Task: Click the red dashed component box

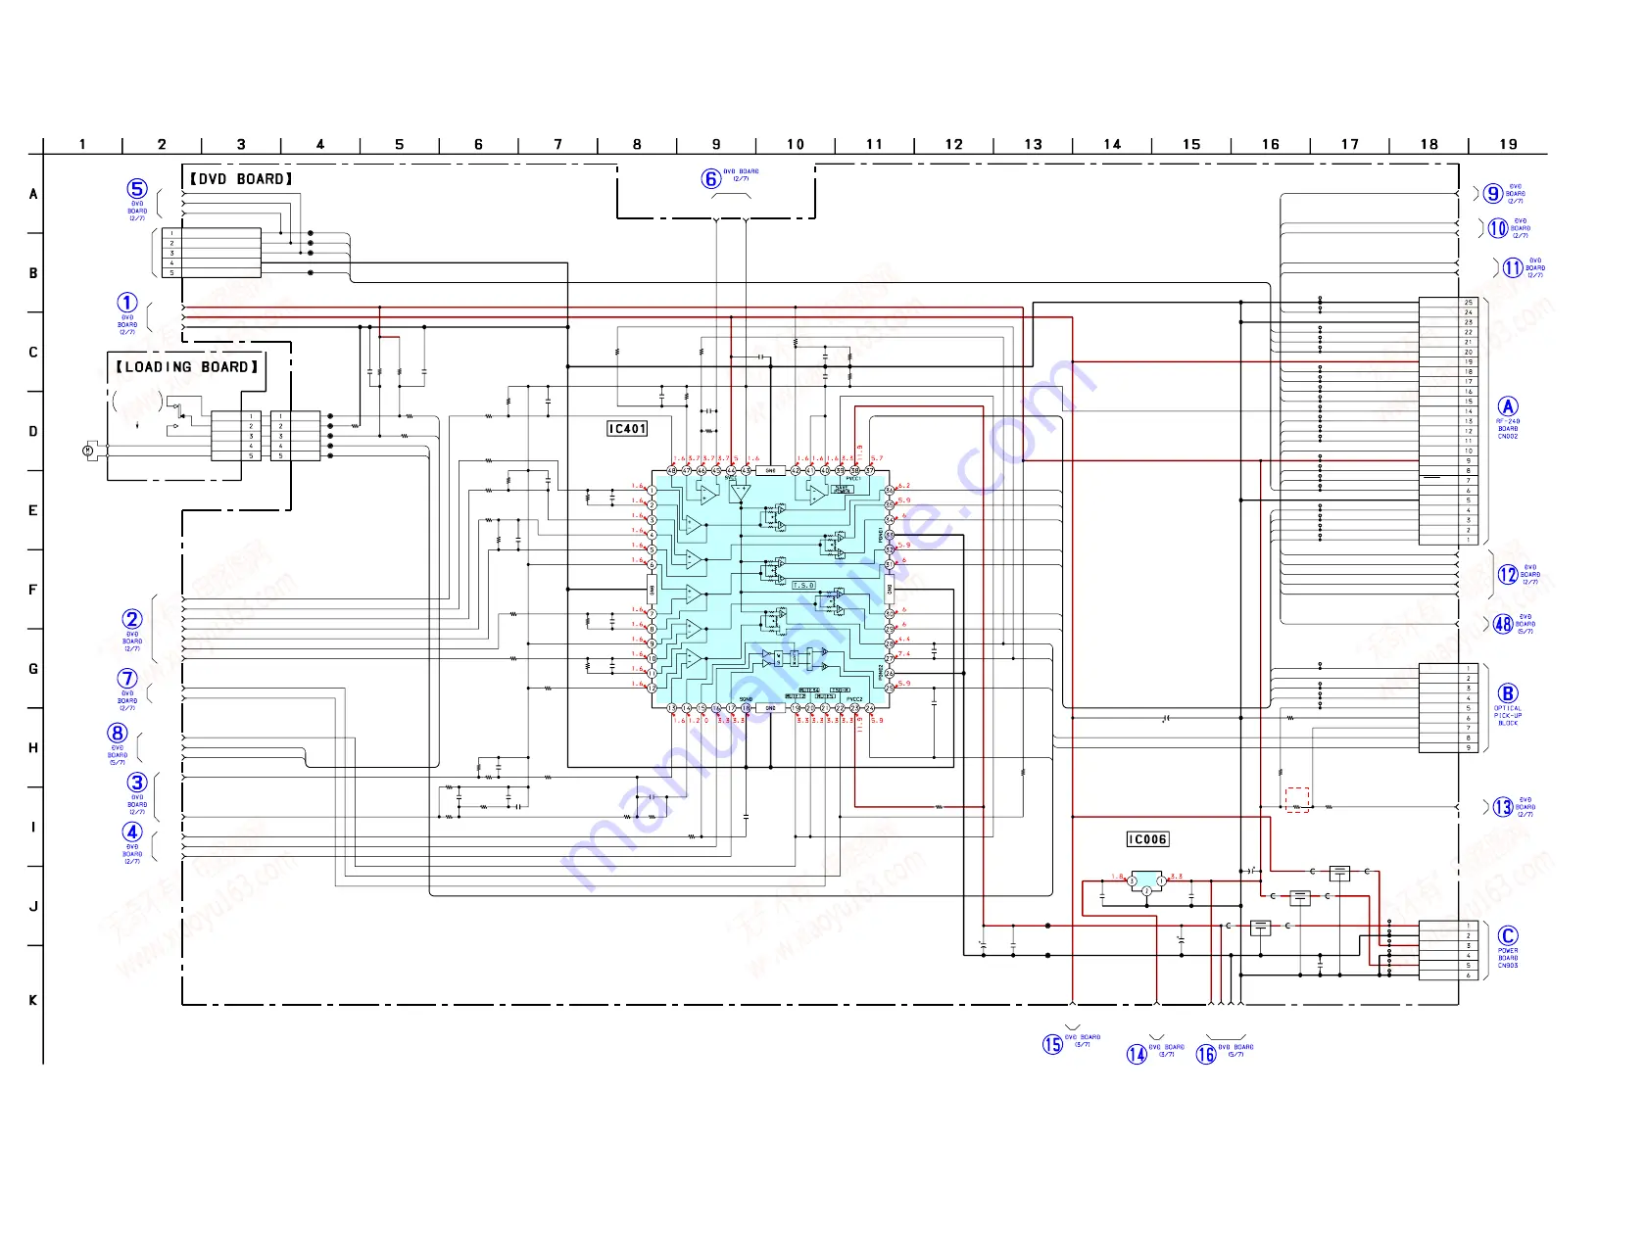Action: 1297,800
